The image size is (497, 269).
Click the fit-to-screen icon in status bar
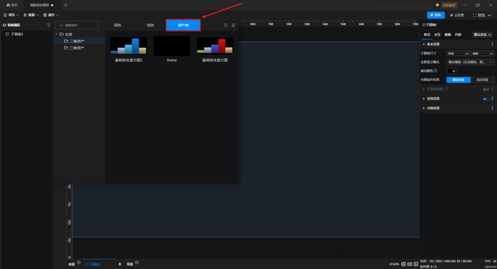pyautogui.click(x=403, y=264)
